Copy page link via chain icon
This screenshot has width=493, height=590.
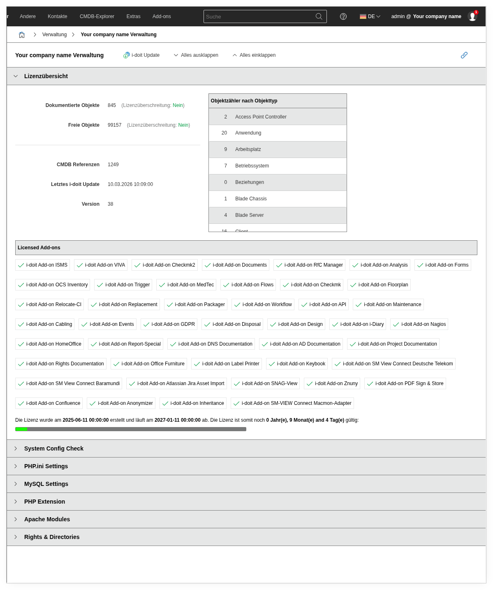(464, 55)
